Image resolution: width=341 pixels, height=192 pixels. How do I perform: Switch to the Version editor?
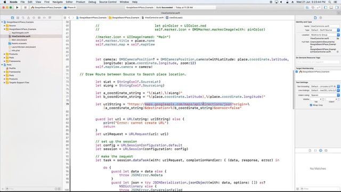point(319,7)
